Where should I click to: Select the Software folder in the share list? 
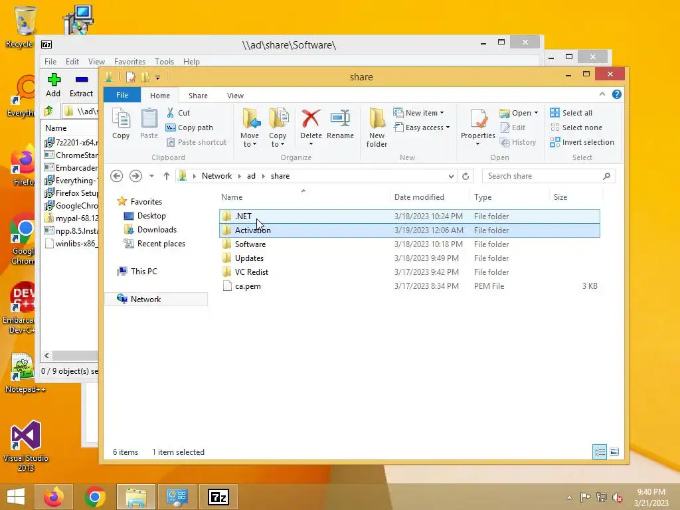pyautogui.click(x=409, y=244)
